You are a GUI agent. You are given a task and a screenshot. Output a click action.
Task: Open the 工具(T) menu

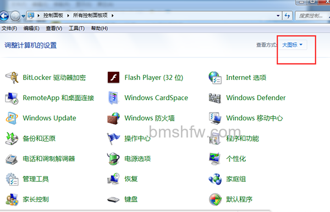(x=76, y=28)
